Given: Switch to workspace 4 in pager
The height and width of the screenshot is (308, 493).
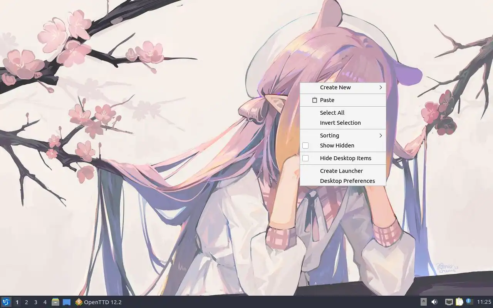Looking at the screenshot, I should point(45,302).
